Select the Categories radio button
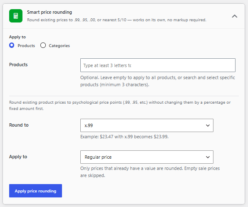 click(x=43, y=45)
